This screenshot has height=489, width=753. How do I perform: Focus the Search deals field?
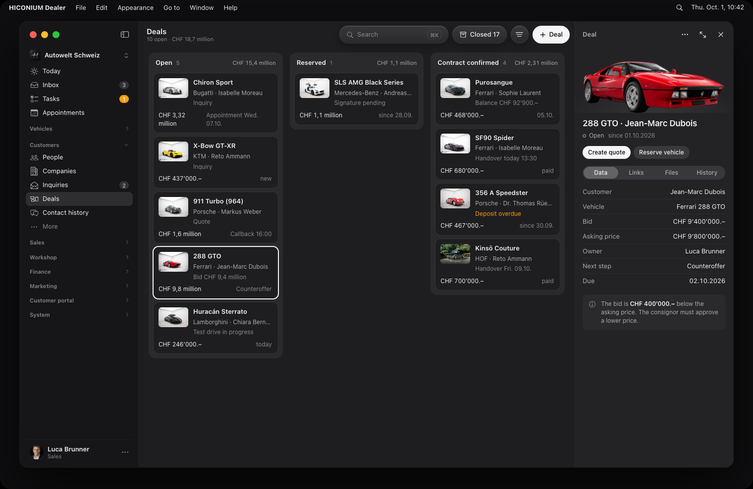[394, 35]
